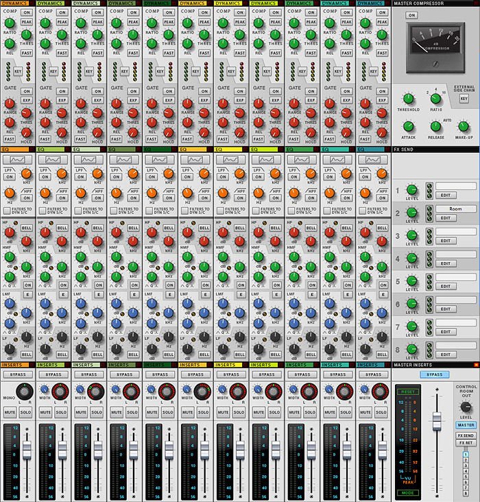Click the FX Send 1 level knob
Viewport: 480px width, 502px height.
click(411, 190)
